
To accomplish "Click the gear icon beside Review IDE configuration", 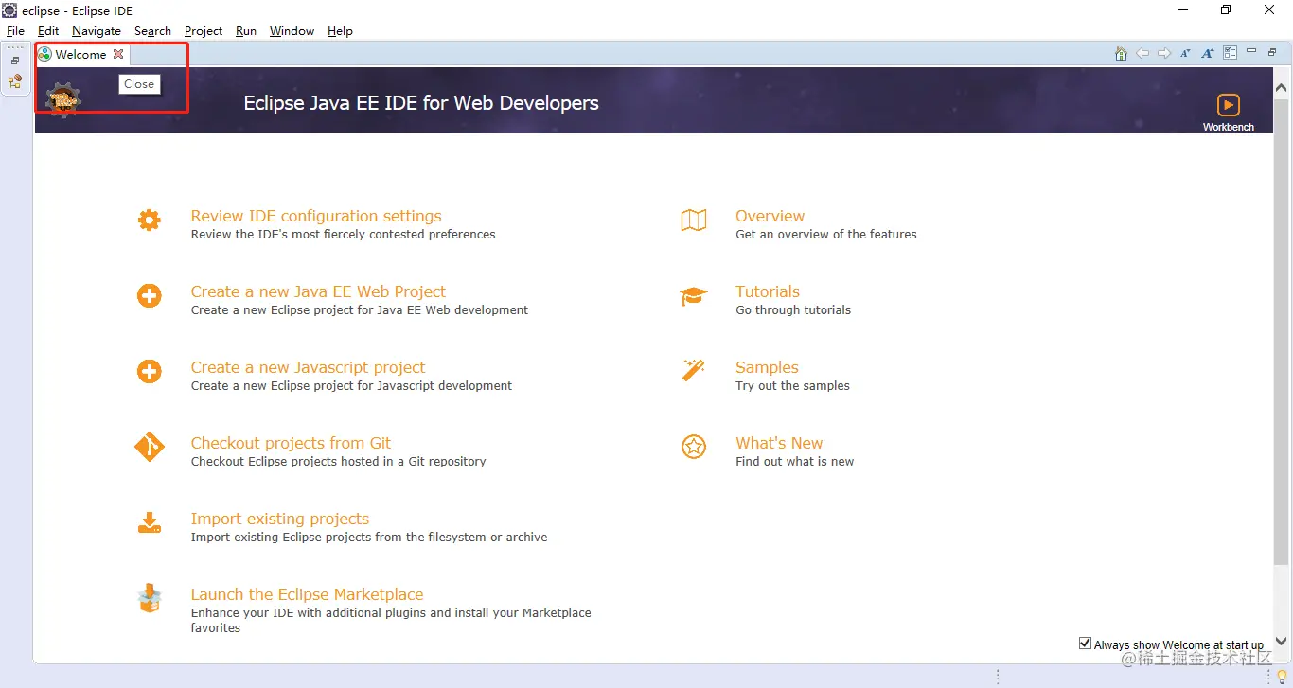I will coord(150,221).
